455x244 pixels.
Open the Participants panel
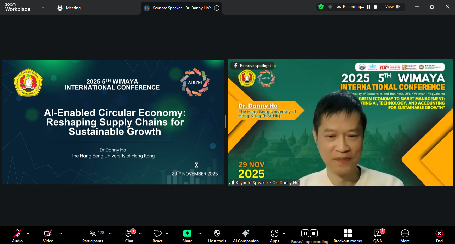[x=93, y=236]
